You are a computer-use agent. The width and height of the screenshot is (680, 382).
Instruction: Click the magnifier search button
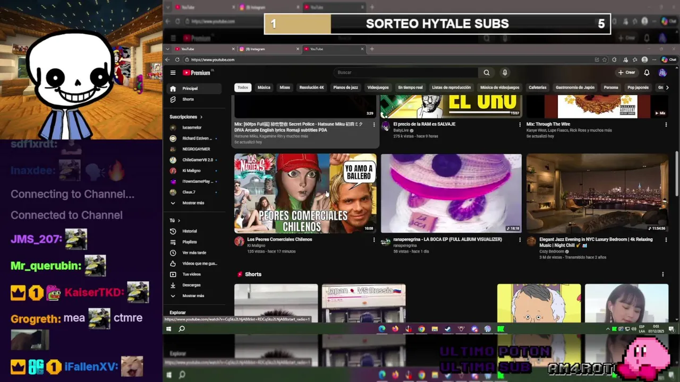[x=487, y=73]
